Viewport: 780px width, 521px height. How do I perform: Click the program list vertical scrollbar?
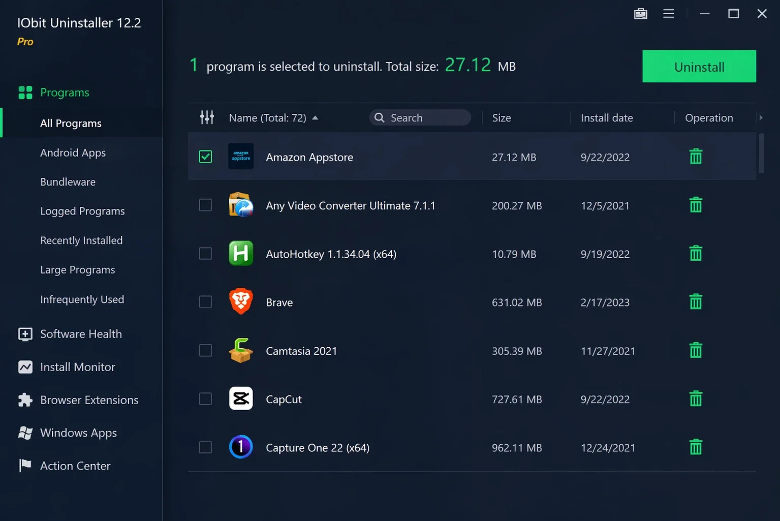coord(761,154)
